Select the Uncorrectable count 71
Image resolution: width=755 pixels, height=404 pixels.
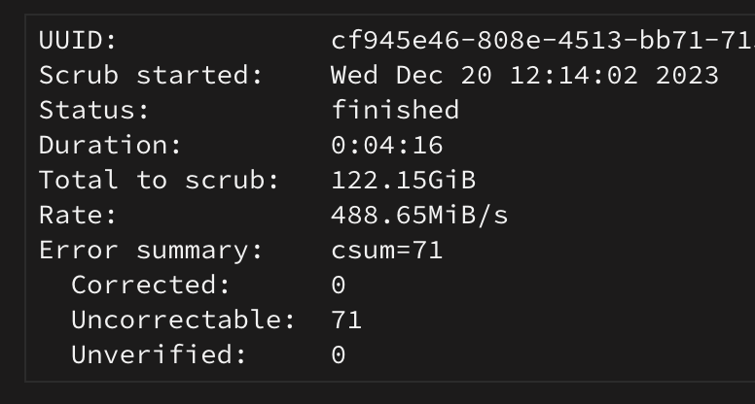[x=346, y=320]
